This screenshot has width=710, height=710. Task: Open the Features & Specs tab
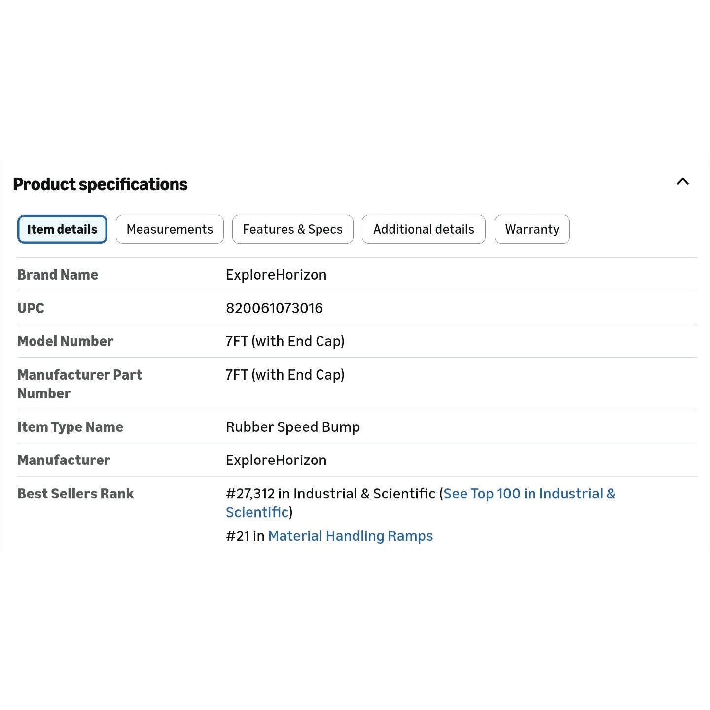tap(293, 229)
